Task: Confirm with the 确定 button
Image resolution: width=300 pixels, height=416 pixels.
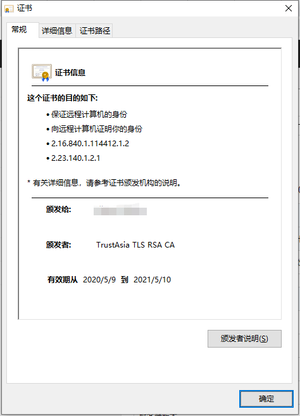Action: 266,399
